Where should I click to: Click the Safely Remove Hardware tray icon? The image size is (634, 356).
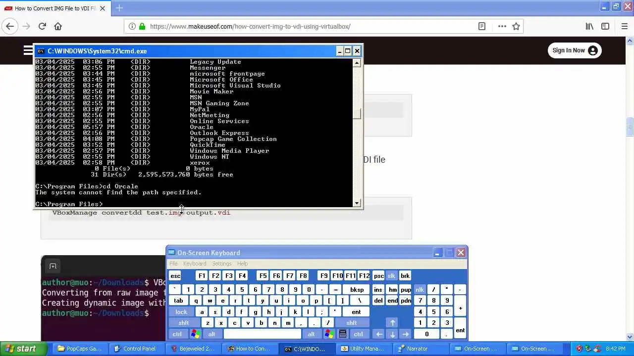click(x=588, y=349)
